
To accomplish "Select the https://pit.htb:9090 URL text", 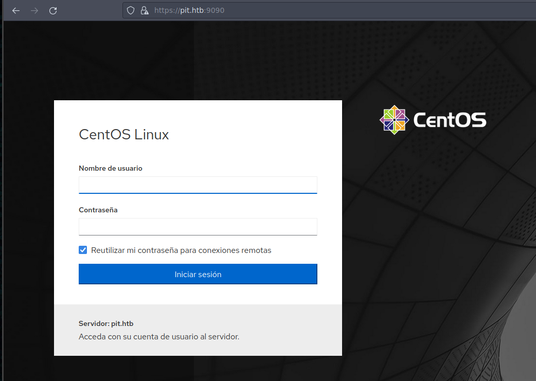I will pos(189,10).
